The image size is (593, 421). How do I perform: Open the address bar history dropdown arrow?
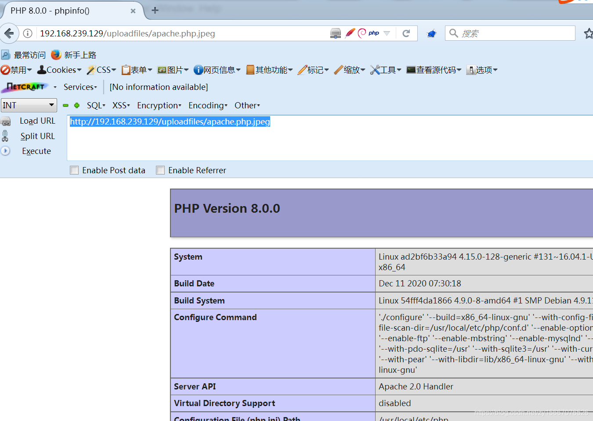(387, 33)
